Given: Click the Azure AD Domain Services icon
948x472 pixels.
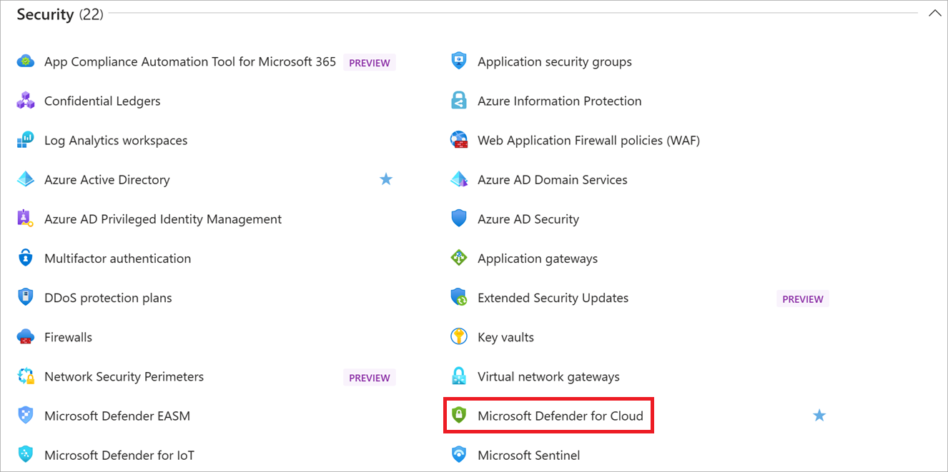Looking at the screenshot, I should pyautogui.click(x=459, y=179).
